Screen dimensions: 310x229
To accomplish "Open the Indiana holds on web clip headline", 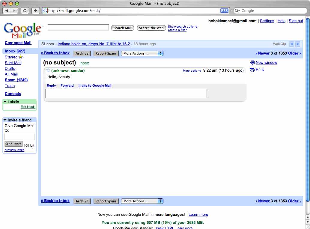I will [94, 44].
